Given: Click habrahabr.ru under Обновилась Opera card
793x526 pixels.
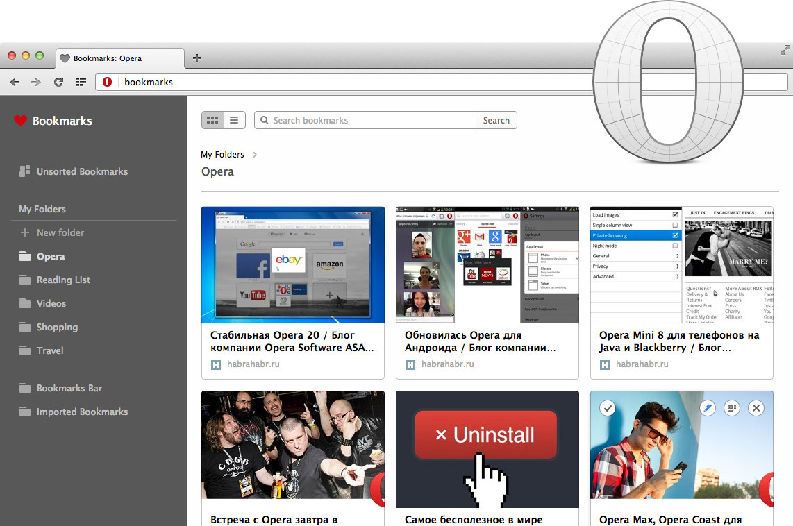Looking at the screenshot, I should [x=448, y=364].
